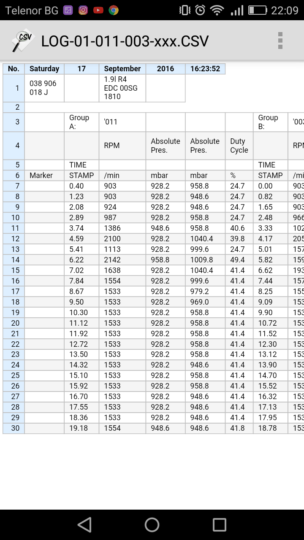Tap the 'Saturday' header cell

click(x=44, y=69)
